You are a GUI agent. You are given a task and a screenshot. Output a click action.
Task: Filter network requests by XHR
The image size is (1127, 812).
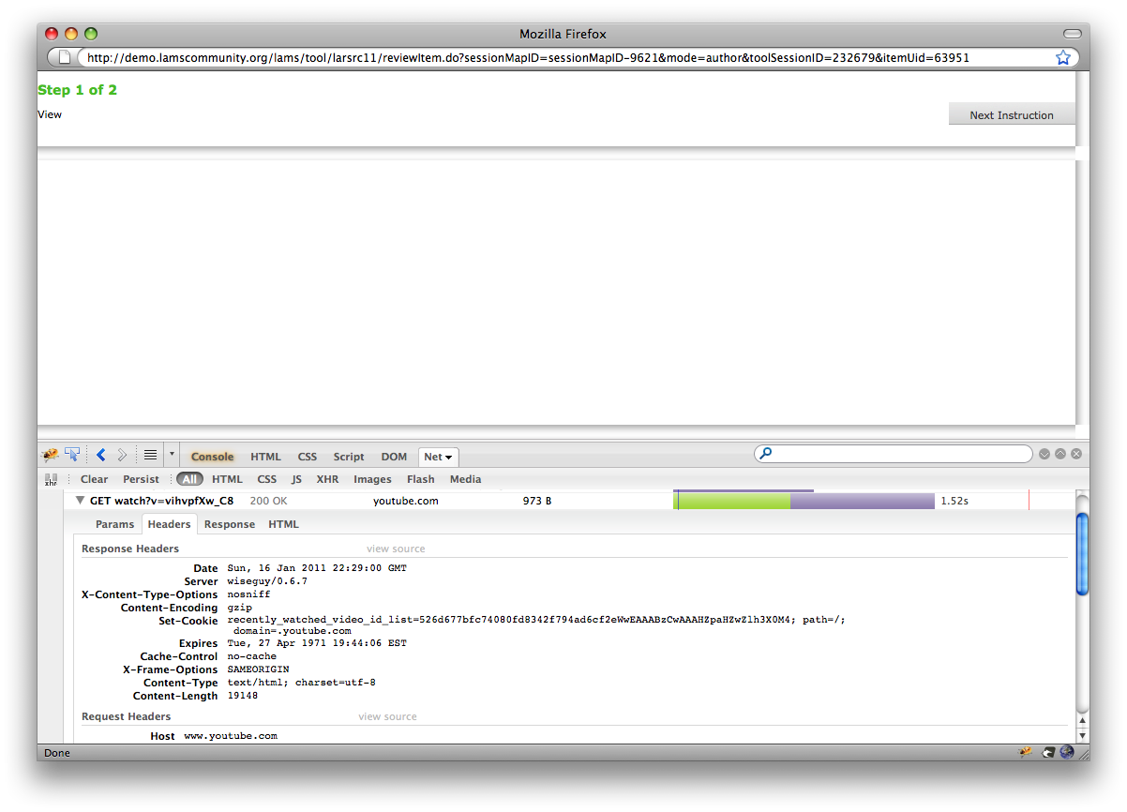click(327, 479)
